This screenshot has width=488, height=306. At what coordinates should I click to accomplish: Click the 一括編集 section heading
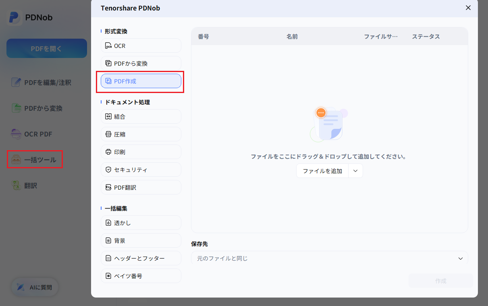(x=116, y=209)
